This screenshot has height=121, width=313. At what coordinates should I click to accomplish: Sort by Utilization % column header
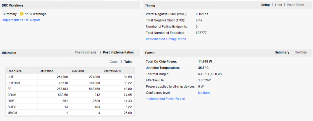click(112, 71)
